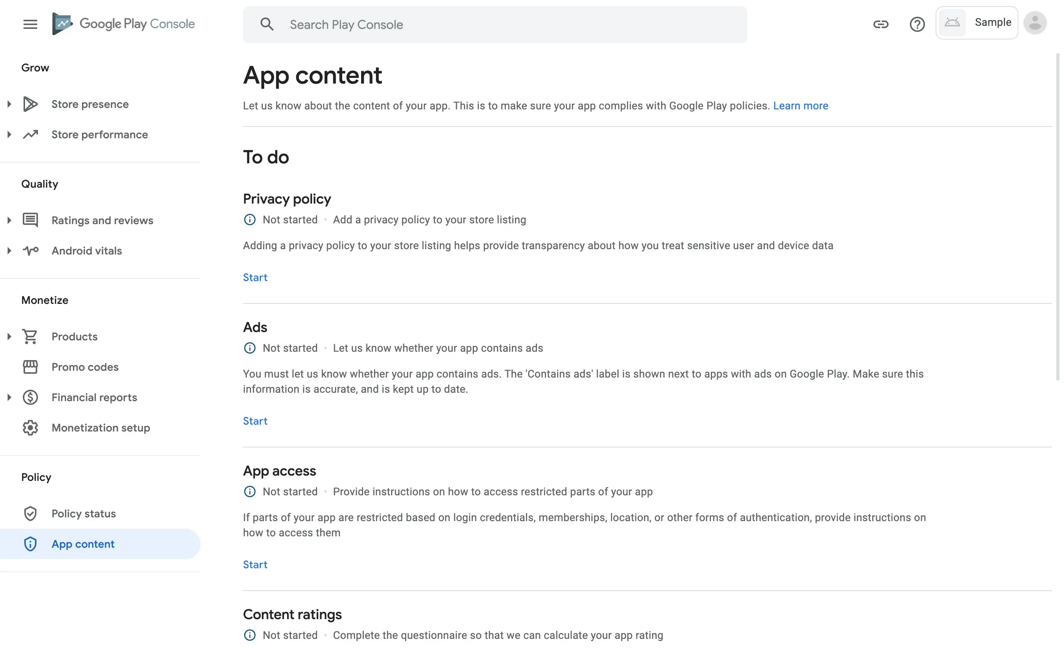Click the Monetization setup gear icon

click(x=30, y=428)
